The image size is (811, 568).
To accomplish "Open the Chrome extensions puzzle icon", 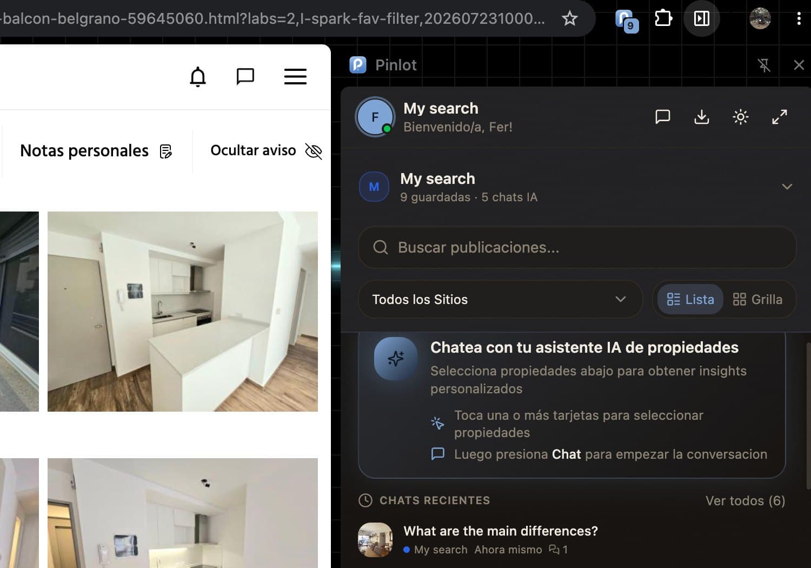I will (x=663, y=18).
